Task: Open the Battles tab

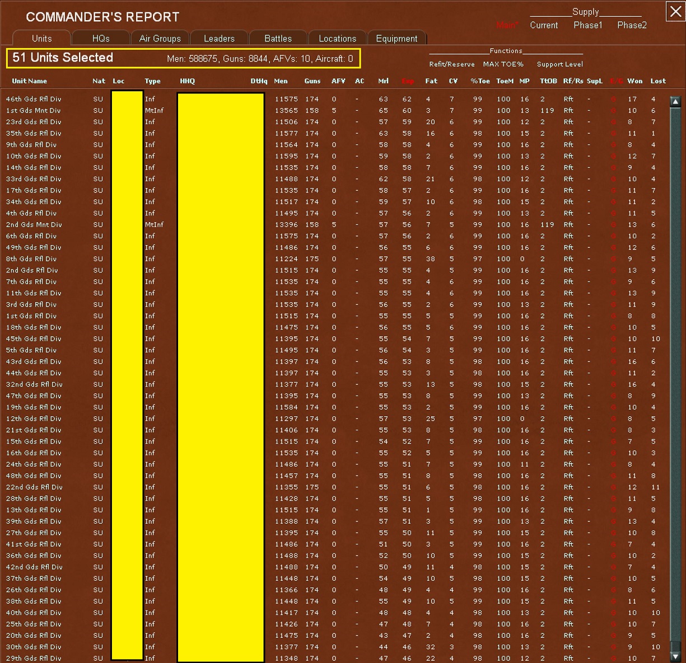Action: click(x=278, y=38)
